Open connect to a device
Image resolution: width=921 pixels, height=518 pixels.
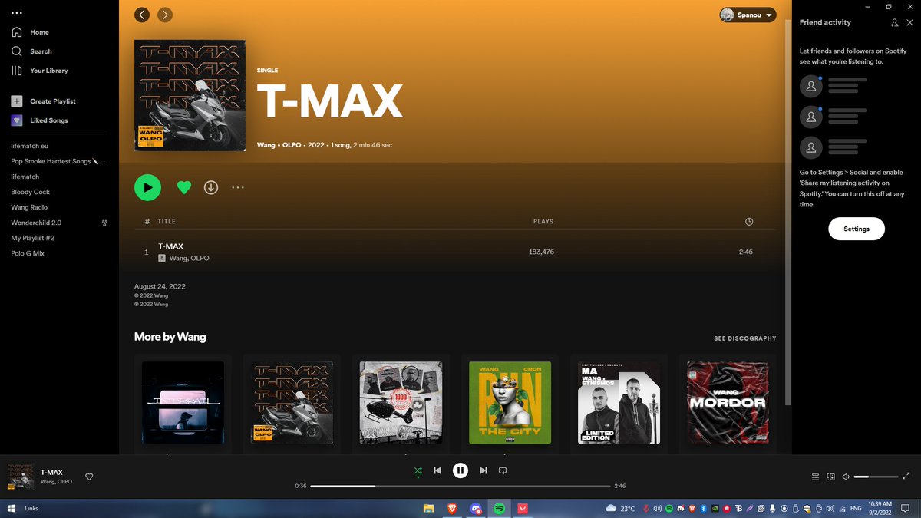[x=830, y=477]
